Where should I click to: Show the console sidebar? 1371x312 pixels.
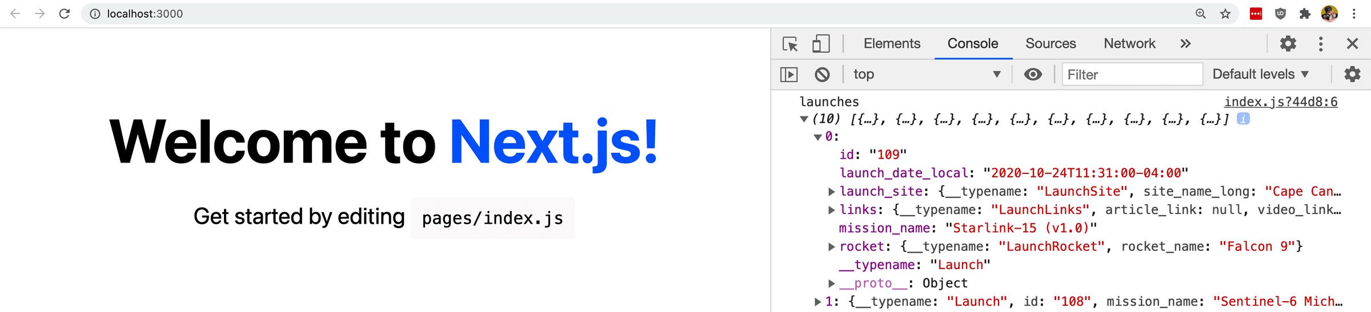789,74
